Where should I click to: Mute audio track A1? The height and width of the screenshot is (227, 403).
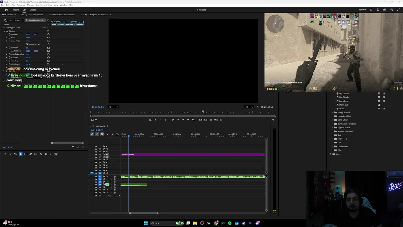point(107,176)
